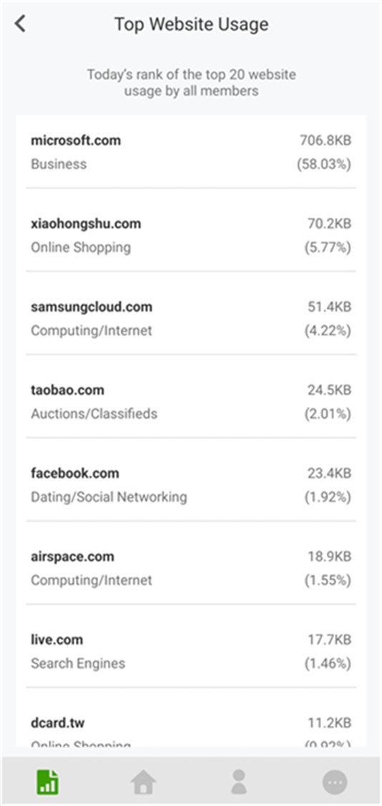The height and width of the screenshot is (806, 382).
Task: Tap the Dating/Social Networking category label
Action: (x=109, y=498)
